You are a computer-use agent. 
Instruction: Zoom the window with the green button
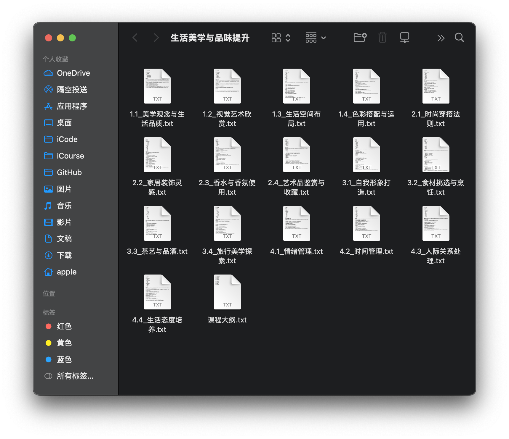[72, 38]
